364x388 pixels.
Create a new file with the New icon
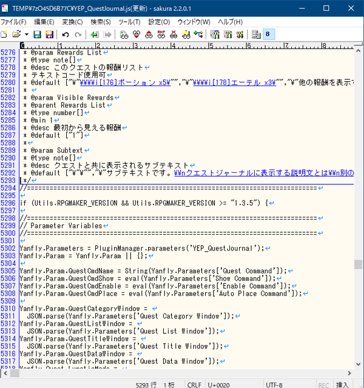[4, 35]
